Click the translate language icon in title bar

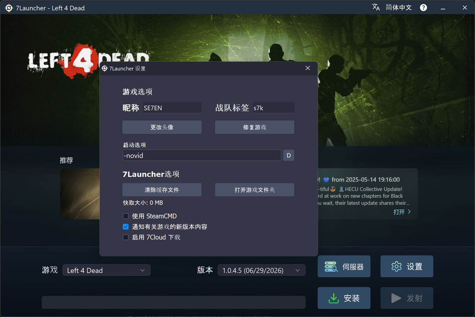pyautogui.click(x=376, y=7)
